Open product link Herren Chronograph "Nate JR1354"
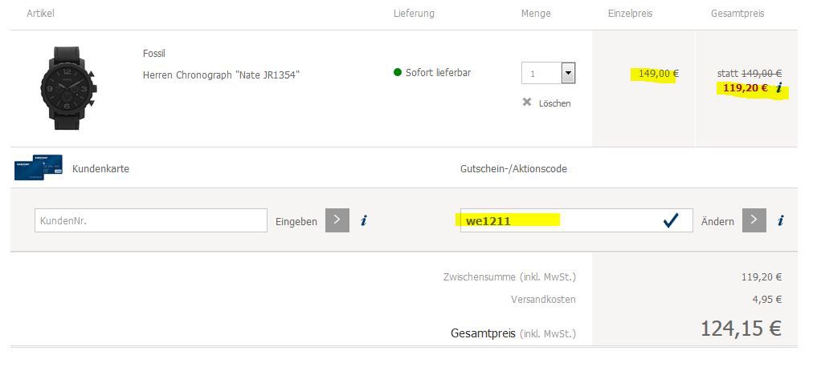This screenshot has height=367, width=817. (221, 75)
